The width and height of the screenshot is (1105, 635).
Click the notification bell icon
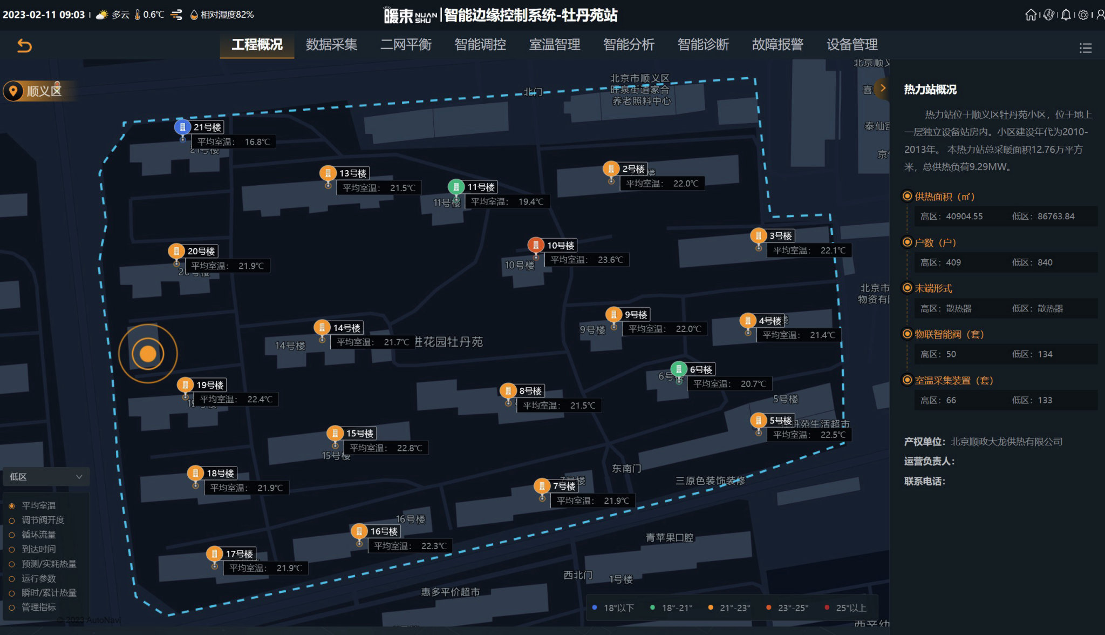(1066, 15)
